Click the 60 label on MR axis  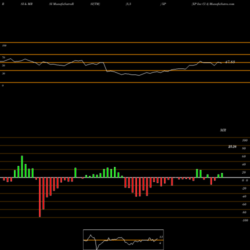(244, 156)
